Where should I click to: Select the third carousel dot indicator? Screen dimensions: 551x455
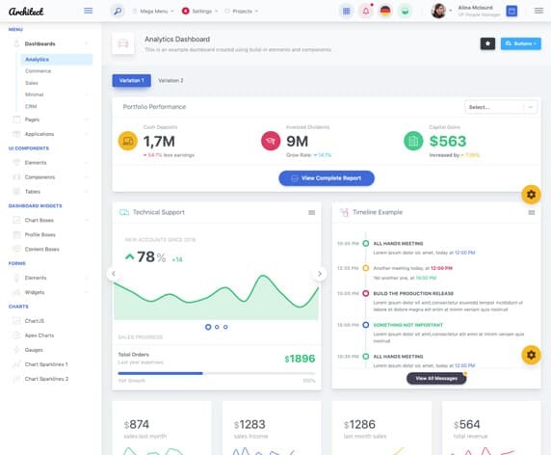(x=225, y=327)
